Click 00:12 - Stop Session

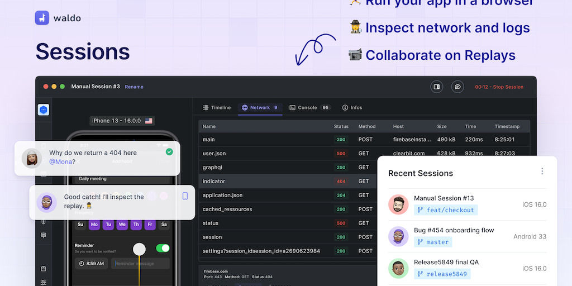click(x=499, y=87)
